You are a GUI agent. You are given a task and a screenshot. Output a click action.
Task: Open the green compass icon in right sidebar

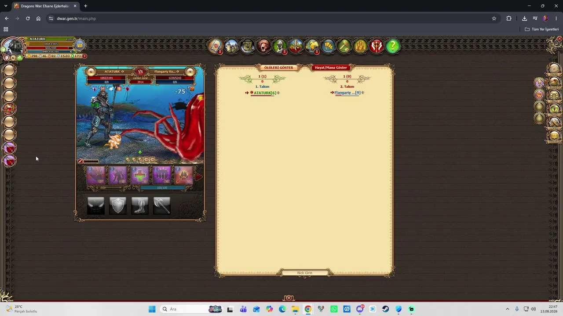tap(554, 108)
